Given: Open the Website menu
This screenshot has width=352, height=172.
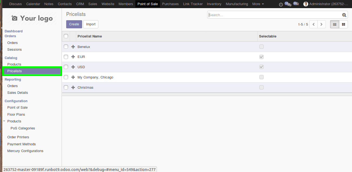Looking at the screenshot, I should [108, 4].
